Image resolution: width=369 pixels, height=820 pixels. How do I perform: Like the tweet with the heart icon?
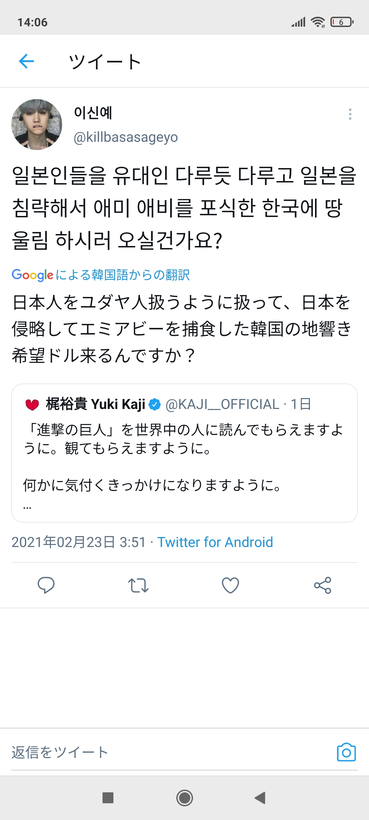click(x=230, y=585)
